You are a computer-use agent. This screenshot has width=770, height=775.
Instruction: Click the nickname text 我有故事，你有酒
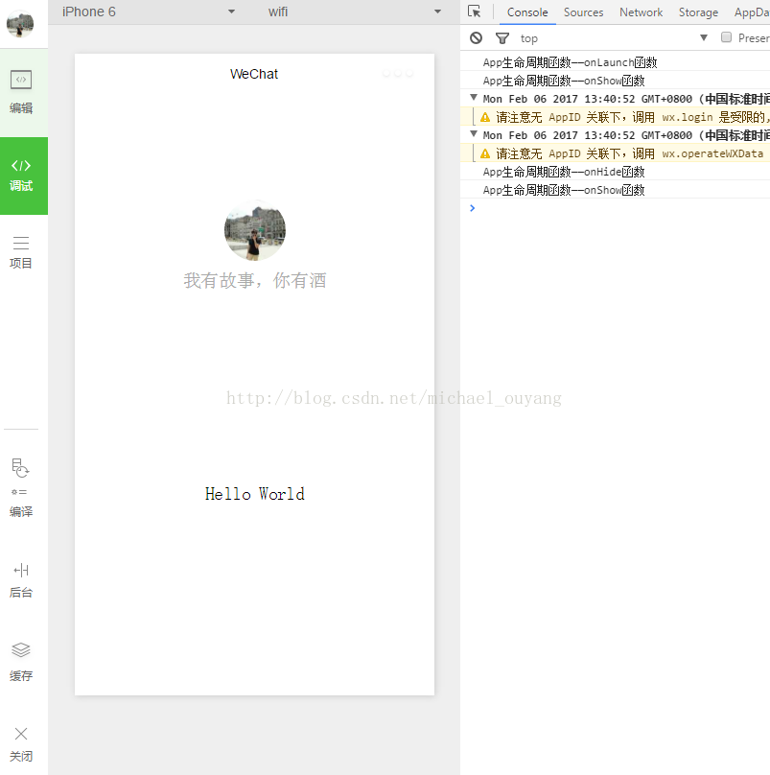254,280
